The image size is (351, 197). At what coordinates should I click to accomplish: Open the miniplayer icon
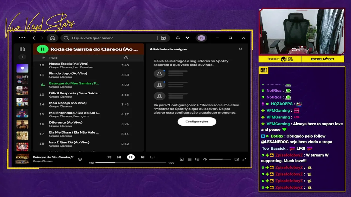[x=237, y=159]
